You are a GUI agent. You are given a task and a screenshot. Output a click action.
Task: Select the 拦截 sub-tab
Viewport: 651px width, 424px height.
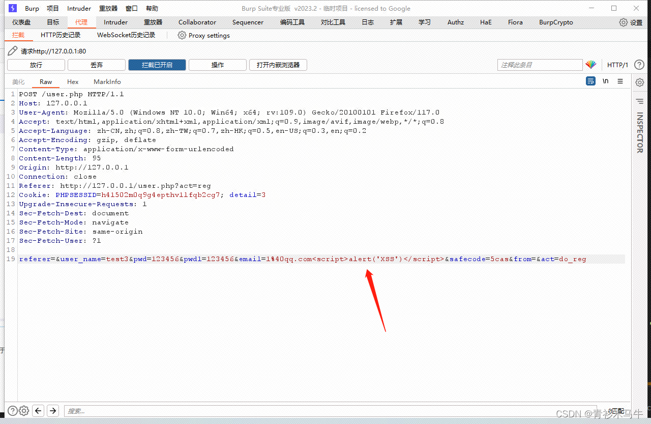[18, 35]
